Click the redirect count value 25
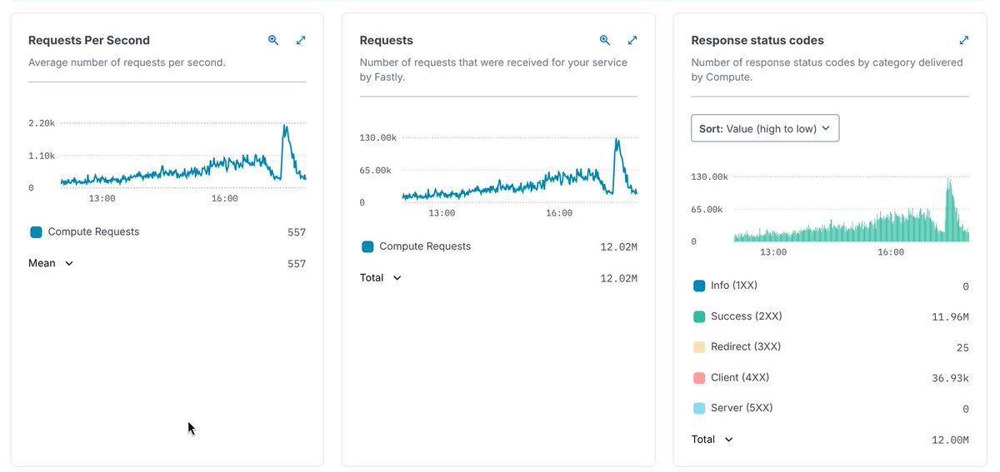 tap(962, 348)
